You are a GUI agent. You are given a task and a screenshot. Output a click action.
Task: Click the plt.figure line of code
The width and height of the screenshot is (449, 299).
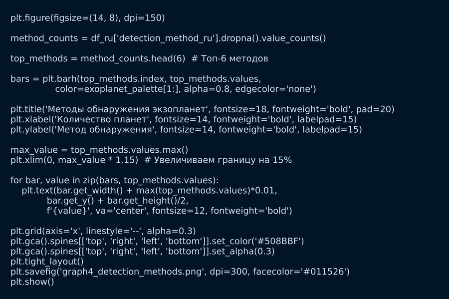click(x=87, y=18)
